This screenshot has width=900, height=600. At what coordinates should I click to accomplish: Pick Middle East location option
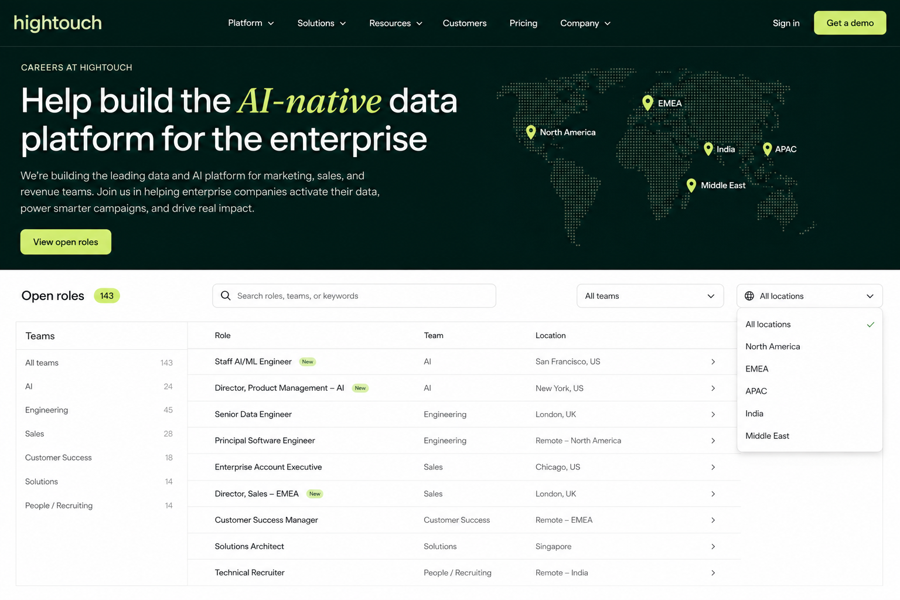click(x=810, y=436)
